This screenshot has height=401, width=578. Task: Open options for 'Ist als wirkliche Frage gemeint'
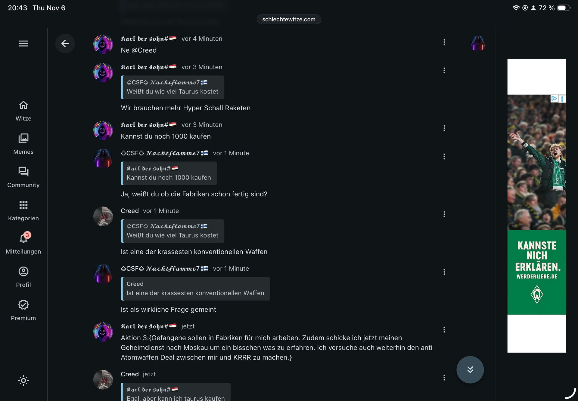(444, 272)
